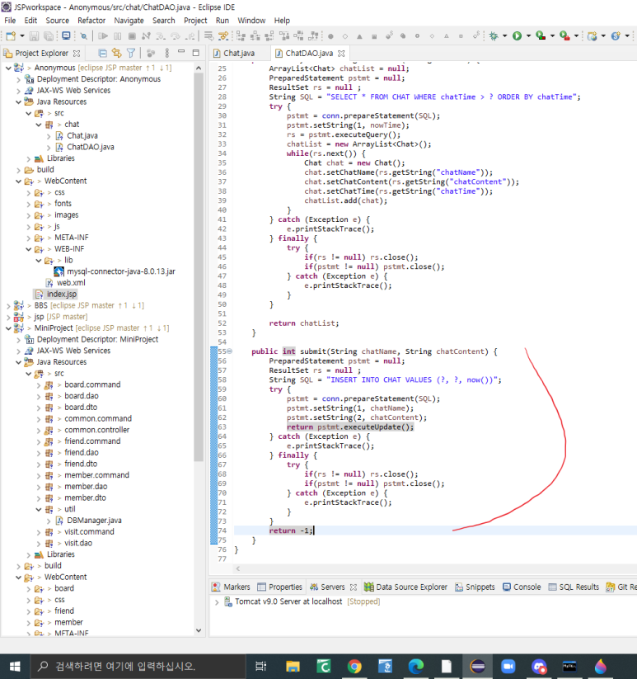The width and height of the screenshot is (637, 679).
Task: Open the New wizard dropdown arrow
Action: (x=21, y=36)
